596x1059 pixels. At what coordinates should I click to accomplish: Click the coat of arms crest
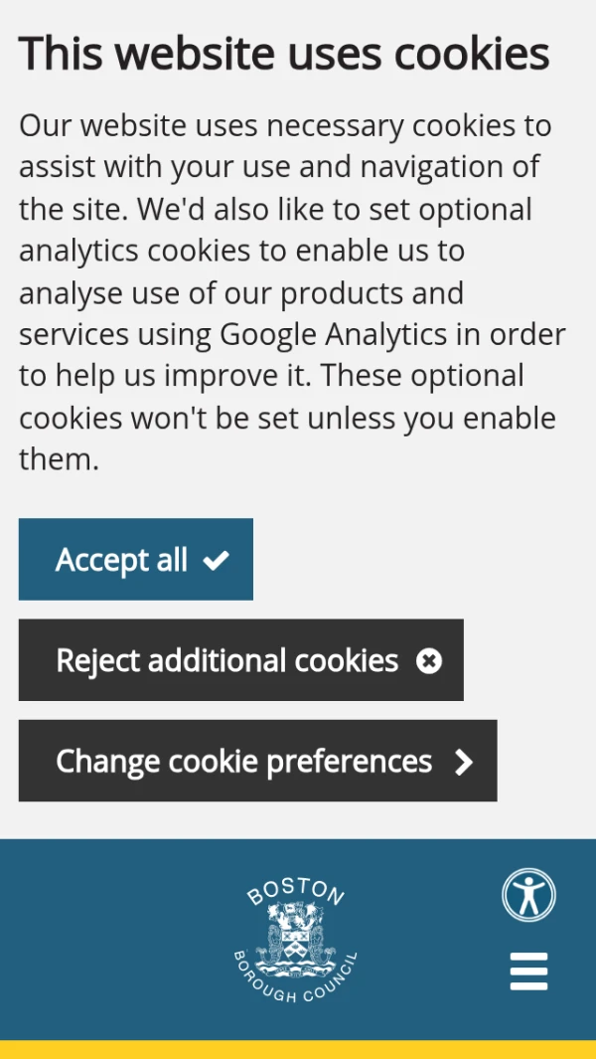point(295,939)
